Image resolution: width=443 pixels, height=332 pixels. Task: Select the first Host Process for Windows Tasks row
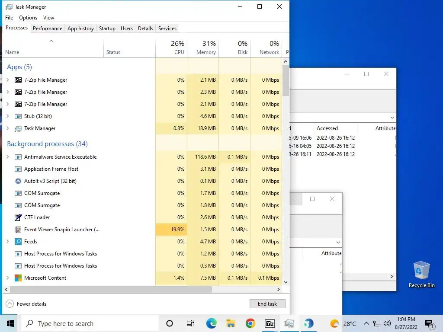[142, 254]
